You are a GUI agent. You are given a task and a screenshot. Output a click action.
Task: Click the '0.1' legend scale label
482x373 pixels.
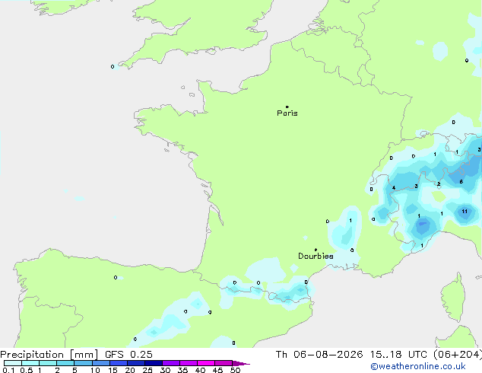[8, 370]
